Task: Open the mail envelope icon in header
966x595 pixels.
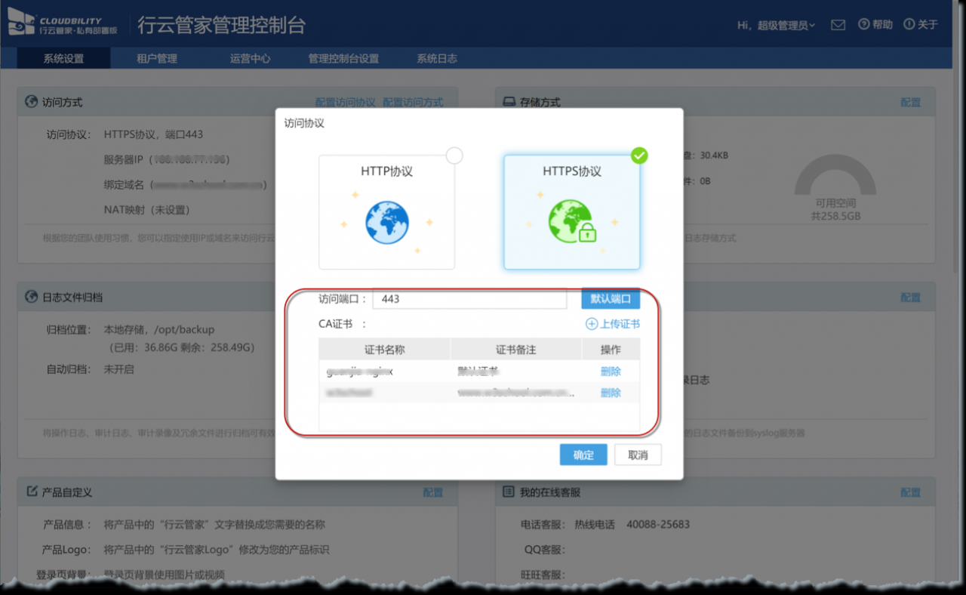Action: (x=838, y=25)
